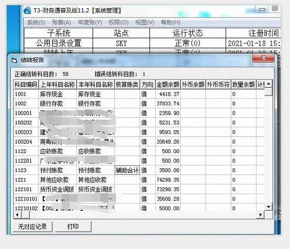Click the 正常(0) status cell in main window
The image size is (290, 249).
[187, 43]
